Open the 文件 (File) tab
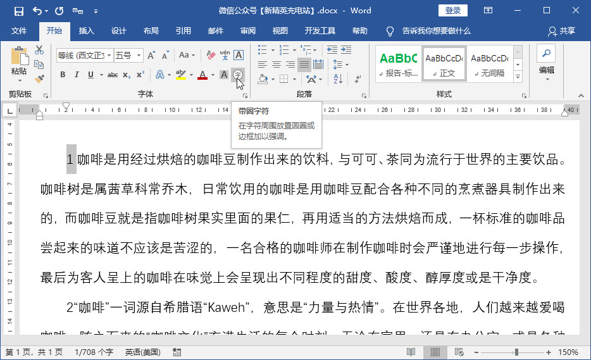The image size is (591, 360). coord(19,31)
